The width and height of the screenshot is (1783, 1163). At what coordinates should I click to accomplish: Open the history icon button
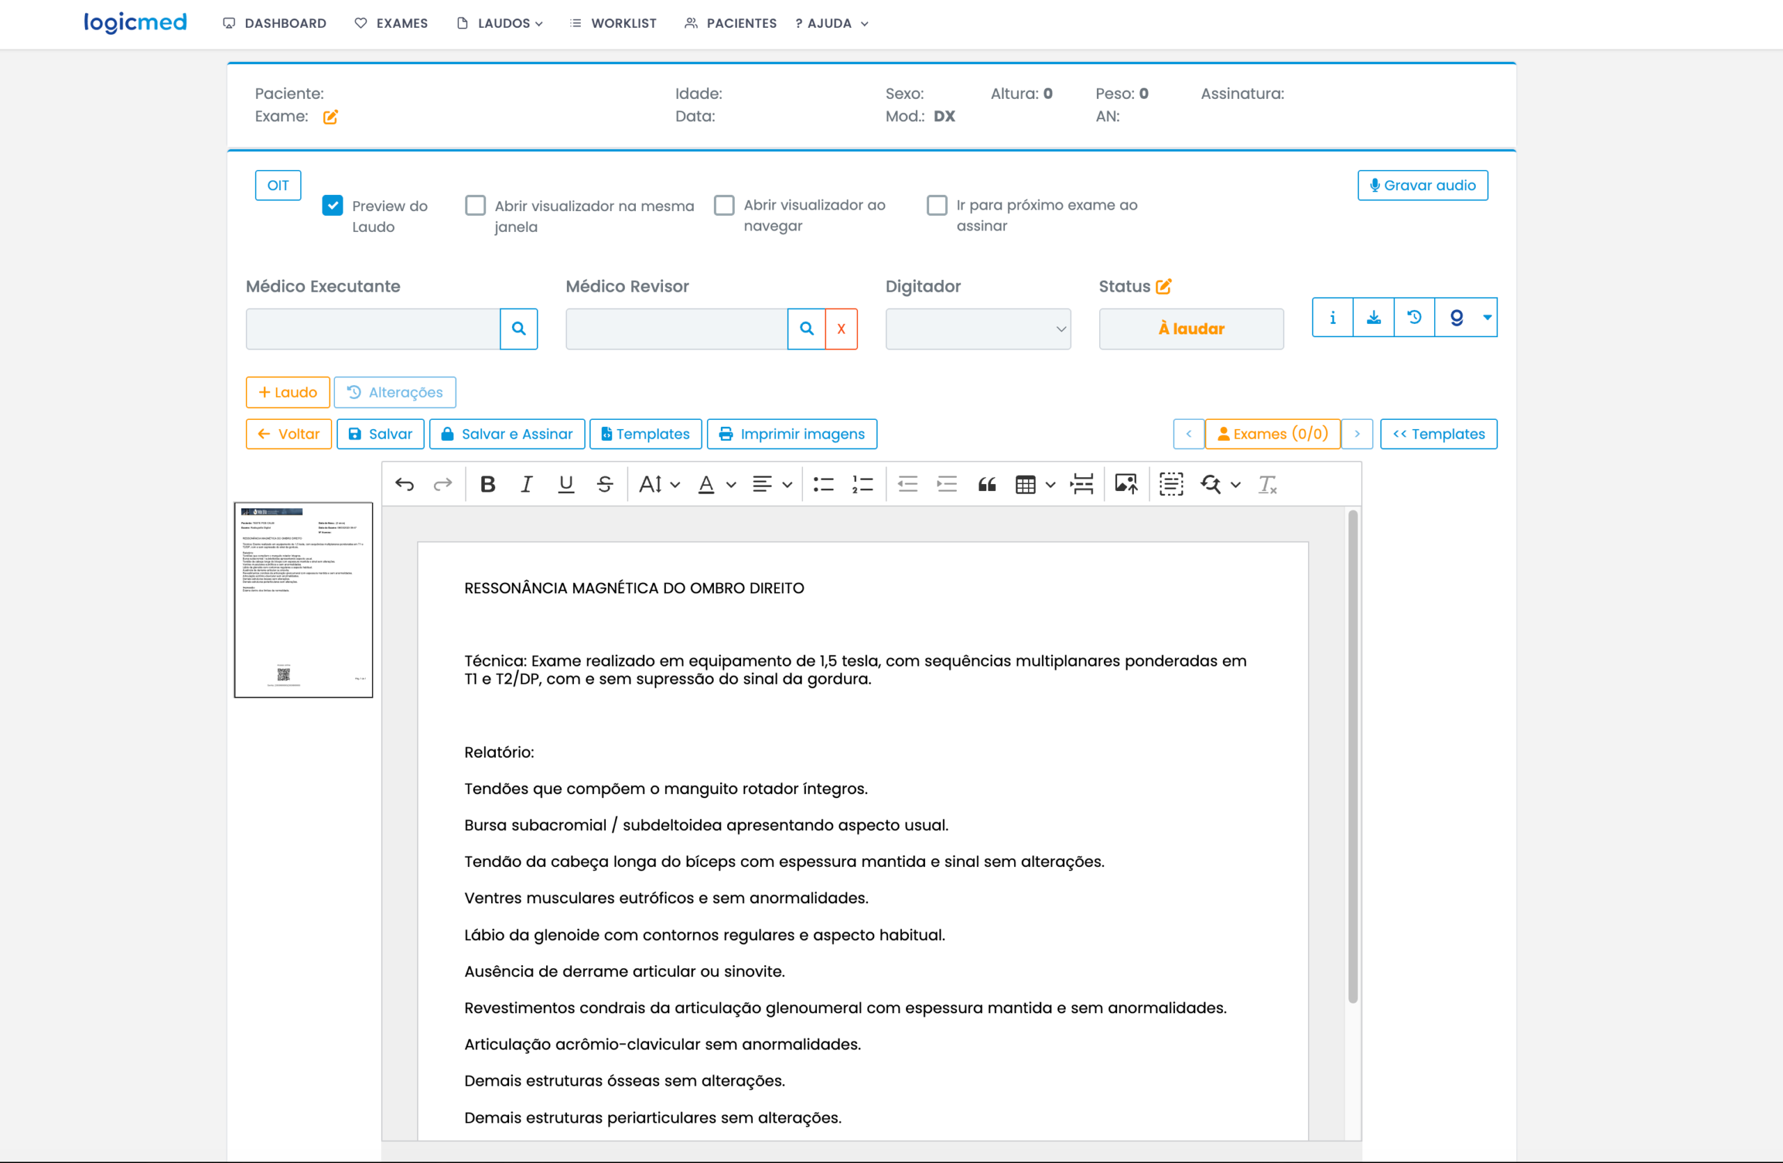pyautogui.click(x=1415, y=318)
